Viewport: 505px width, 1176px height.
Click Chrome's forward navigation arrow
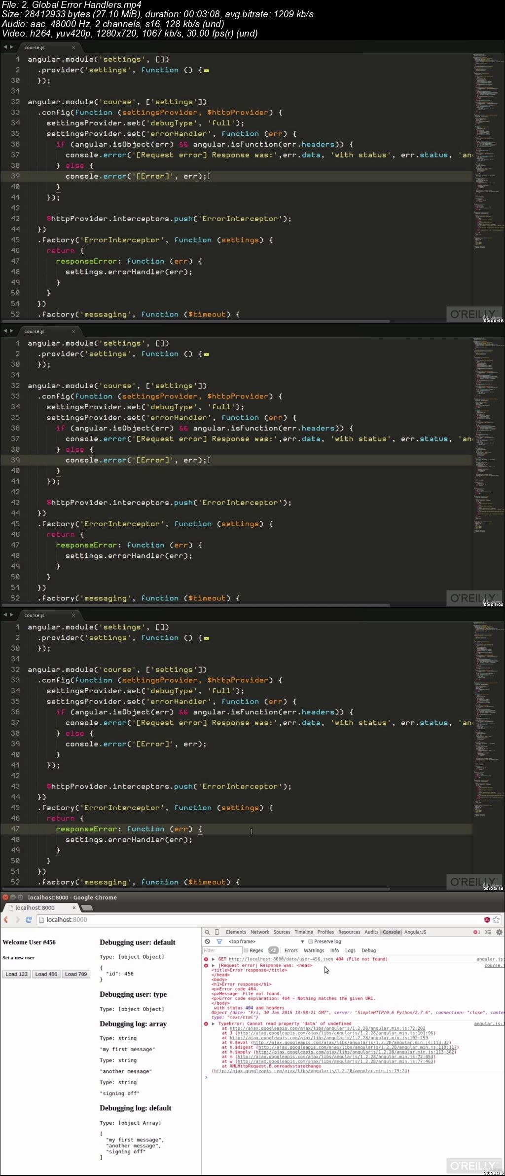[17, 920]
